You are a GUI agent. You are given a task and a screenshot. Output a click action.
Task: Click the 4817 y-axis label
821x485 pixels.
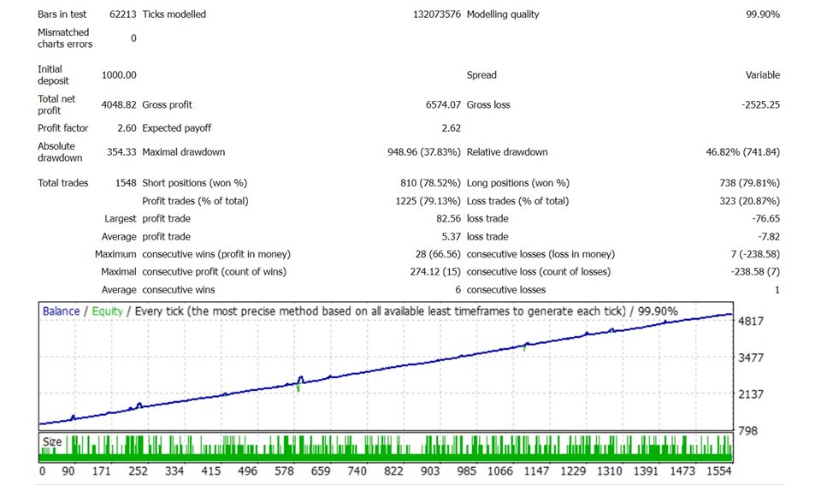(751, 321)
